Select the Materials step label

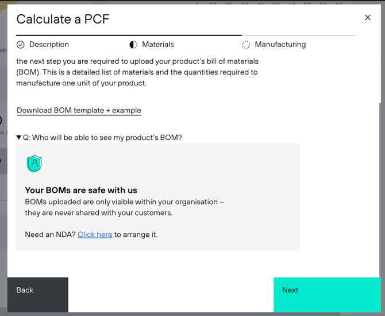tap(158, 45)
